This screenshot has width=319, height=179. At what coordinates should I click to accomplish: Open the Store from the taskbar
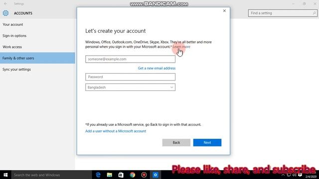coord(121,175)
